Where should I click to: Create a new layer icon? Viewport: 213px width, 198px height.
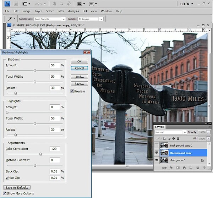[x=197, y=168]
